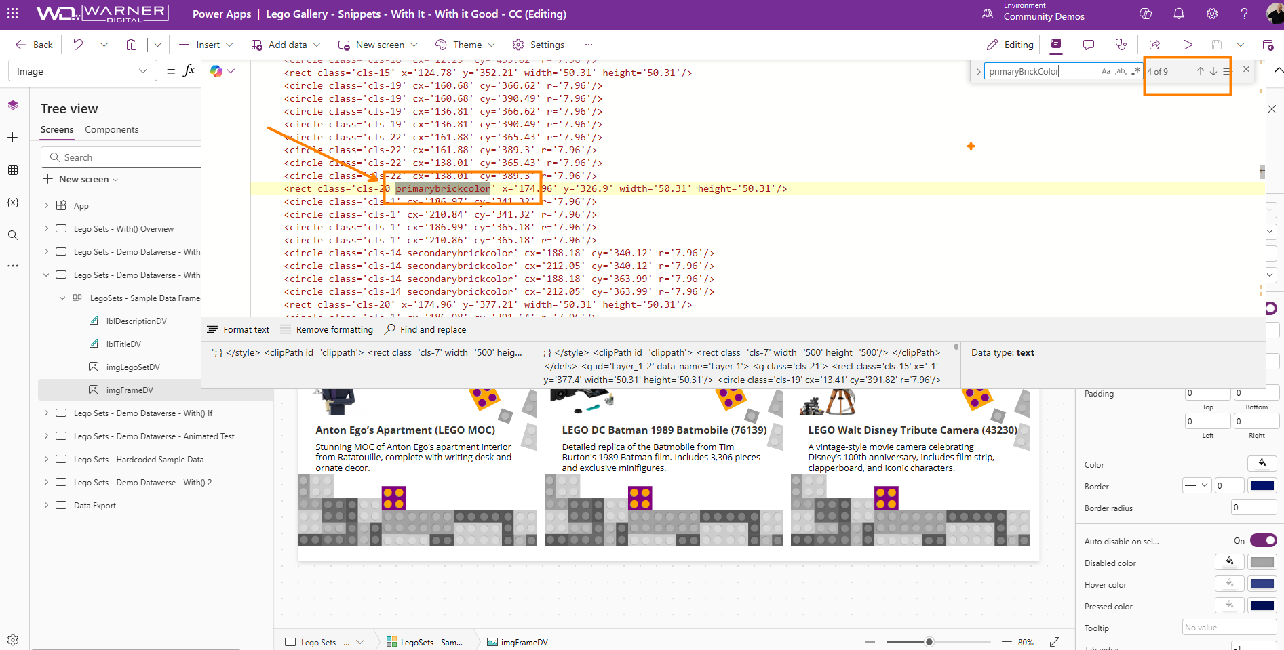This screenshot has width=1284, height=650.
Task: Click the Publish icon
Action: coord(1268,45)
